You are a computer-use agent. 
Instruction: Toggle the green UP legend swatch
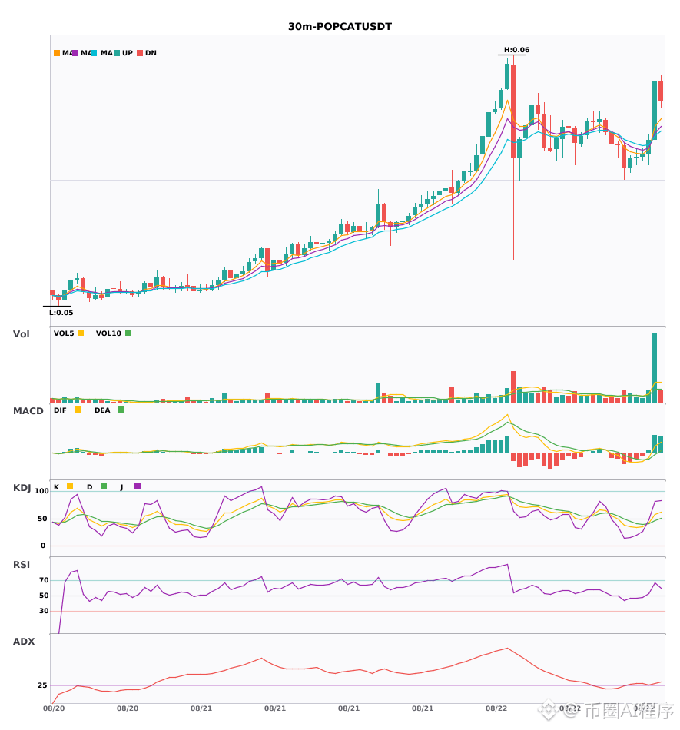pyautogui.click(x=117, y=53)
